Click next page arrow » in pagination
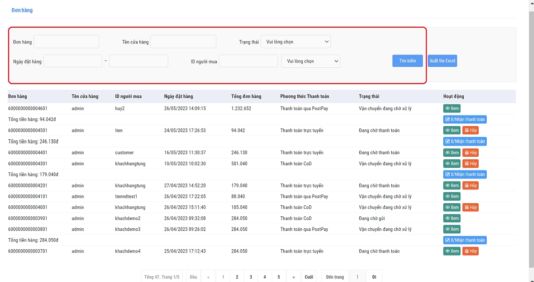The width and height of the screenshot is (534, 282). tap(293, 277)
